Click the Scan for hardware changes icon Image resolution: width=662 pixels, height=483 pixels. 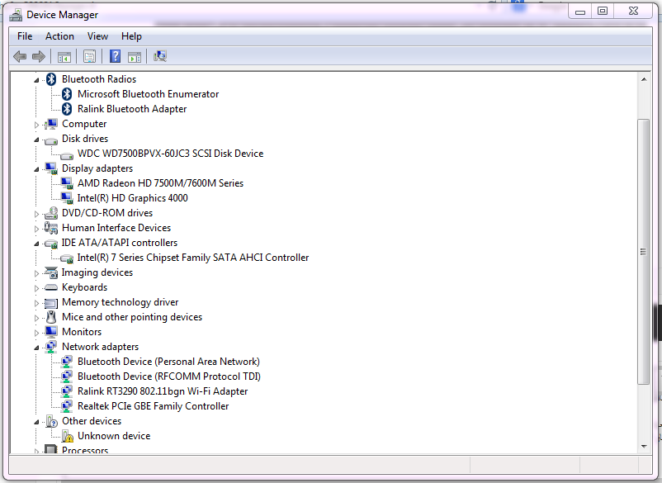tap(160, 56)
